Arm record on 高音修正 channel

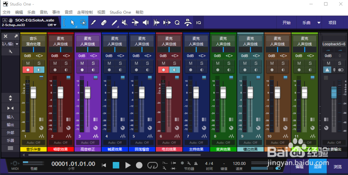[x=82, y=70]
